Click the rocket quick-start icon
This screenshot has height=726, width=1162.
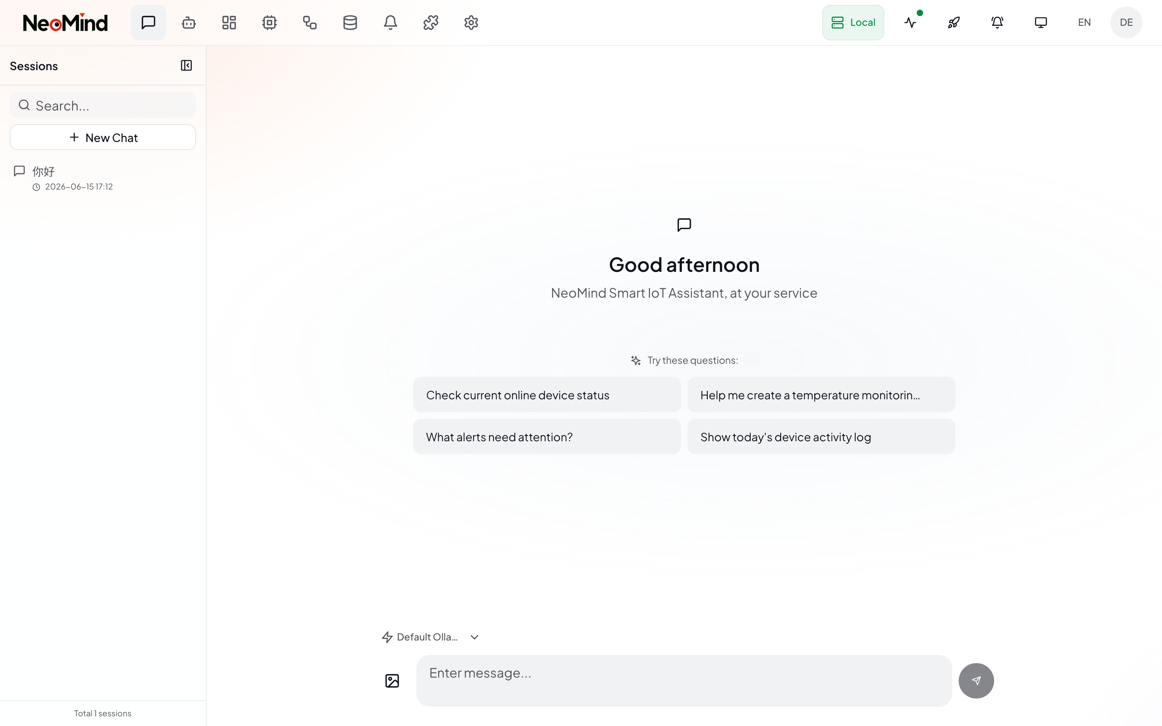[x=954, y=23]
